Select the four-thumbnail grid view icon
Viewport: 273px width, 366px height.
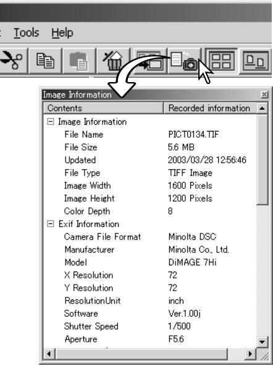[x=221, y=60]
